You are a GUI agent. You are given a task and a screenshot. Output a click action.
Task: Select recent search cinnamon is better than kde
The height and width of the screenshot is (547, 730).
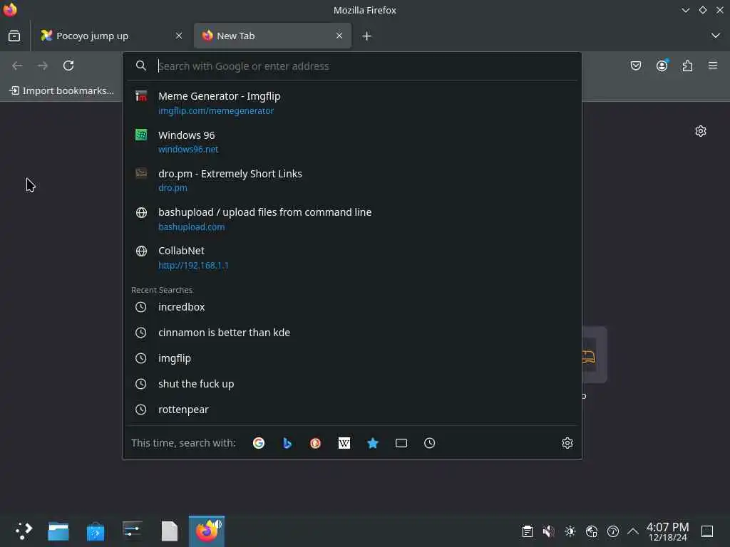(x=352, y=333)
